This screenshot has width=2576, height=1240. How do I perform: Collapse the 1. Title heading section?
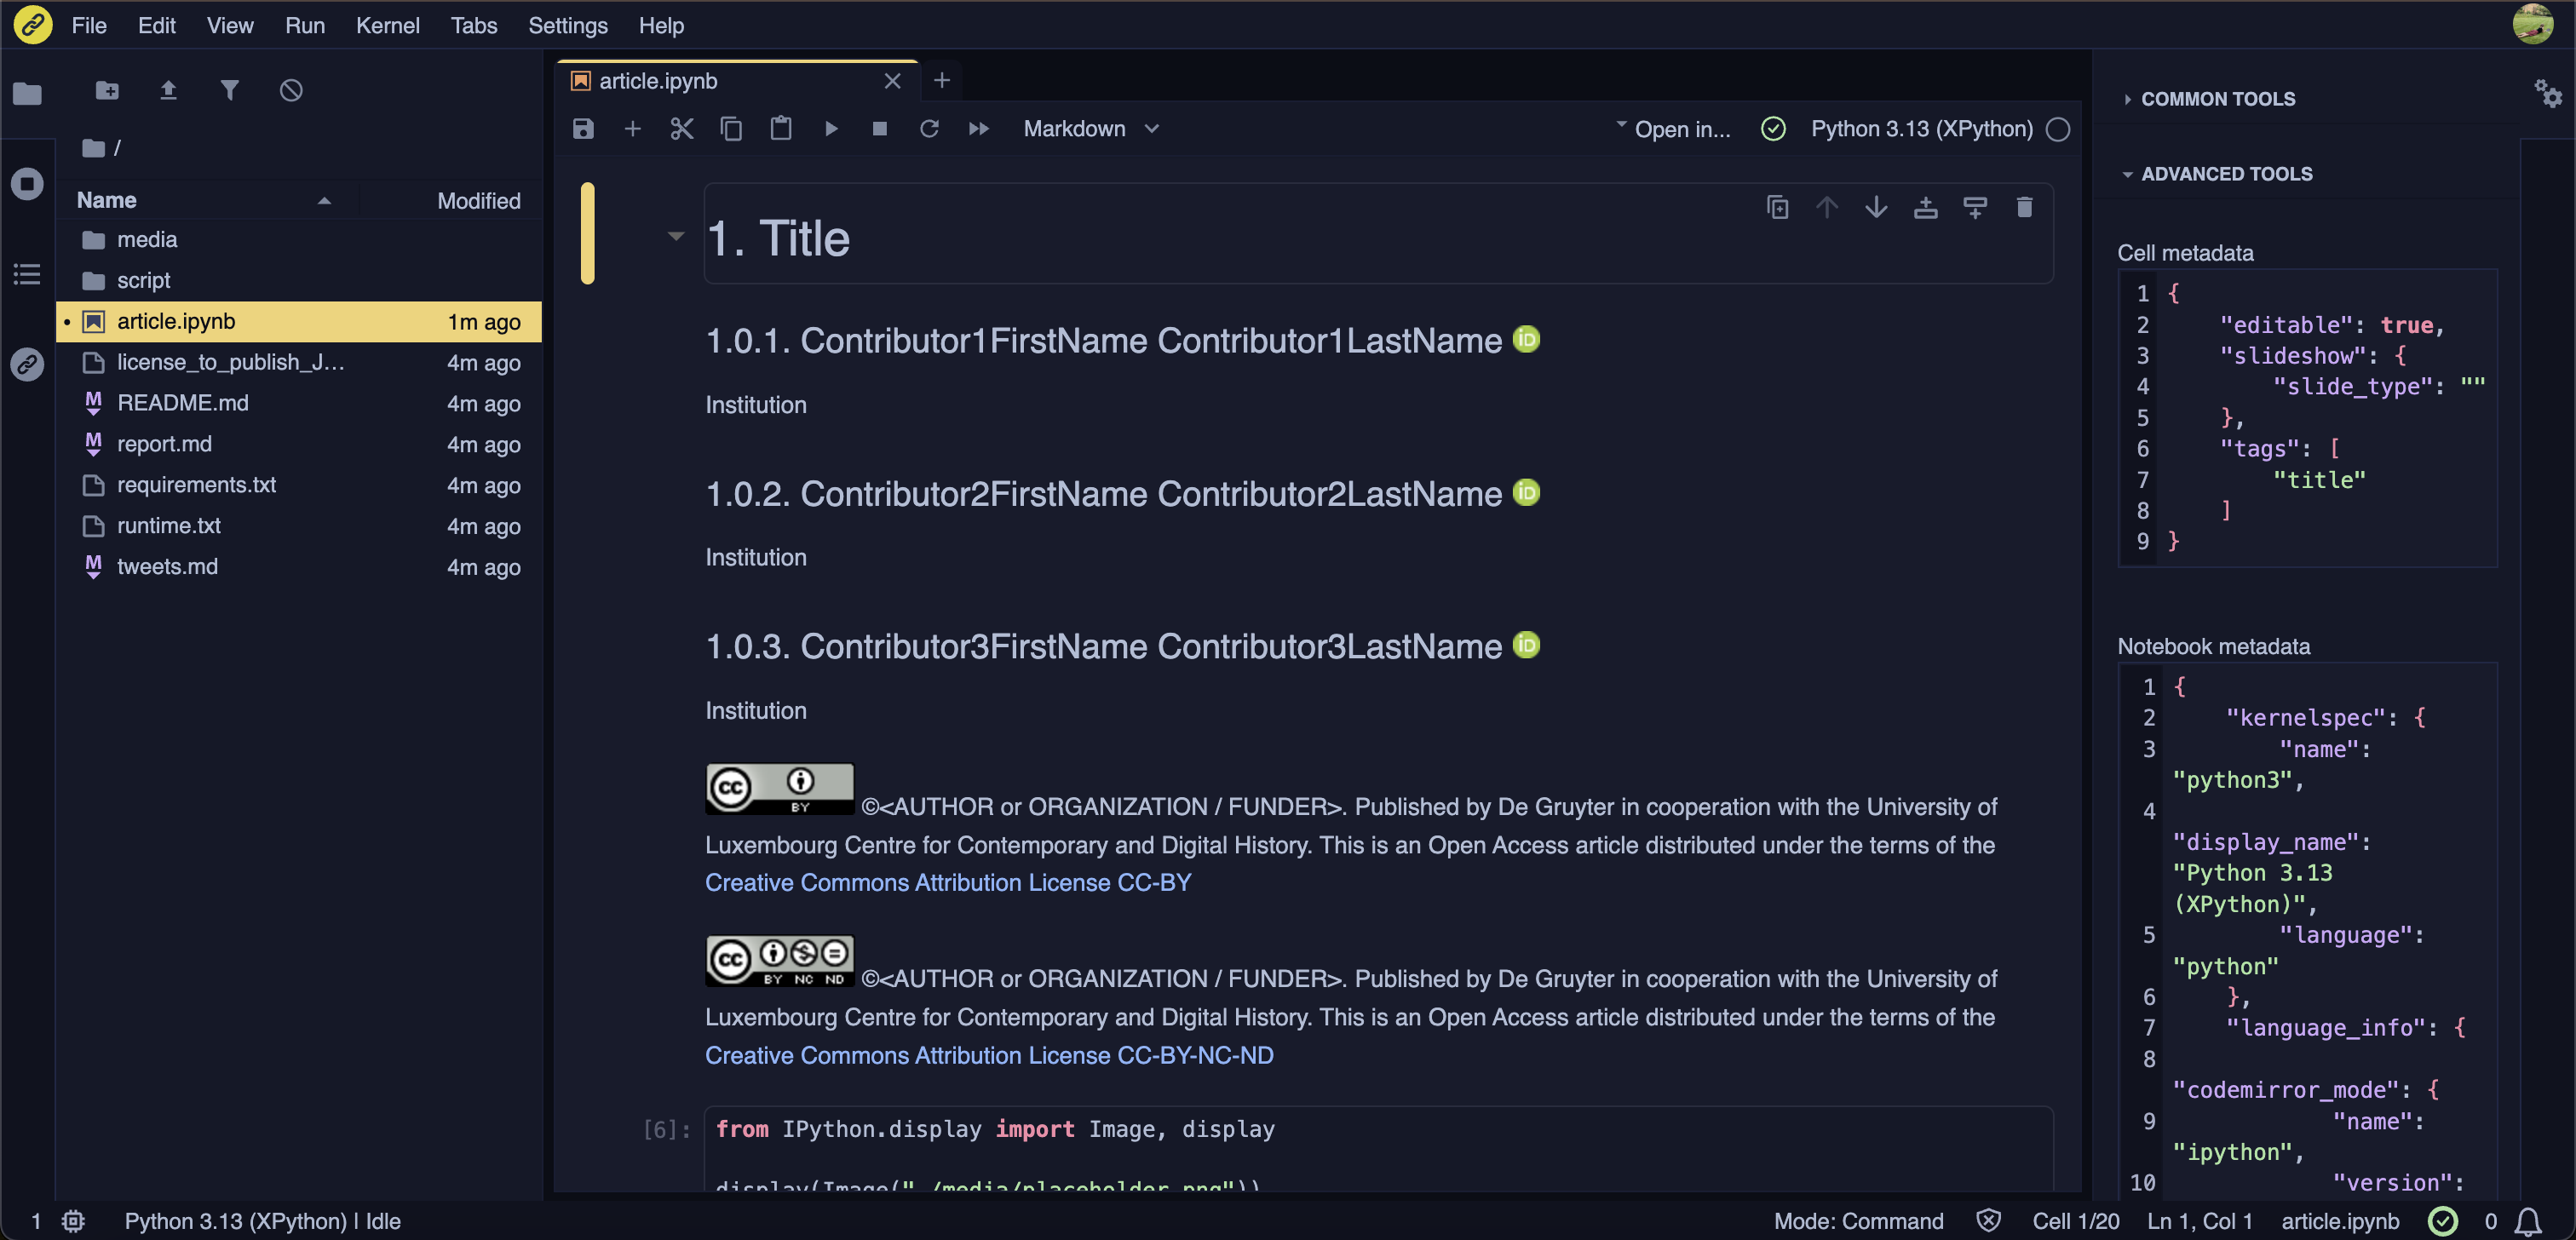676,237
